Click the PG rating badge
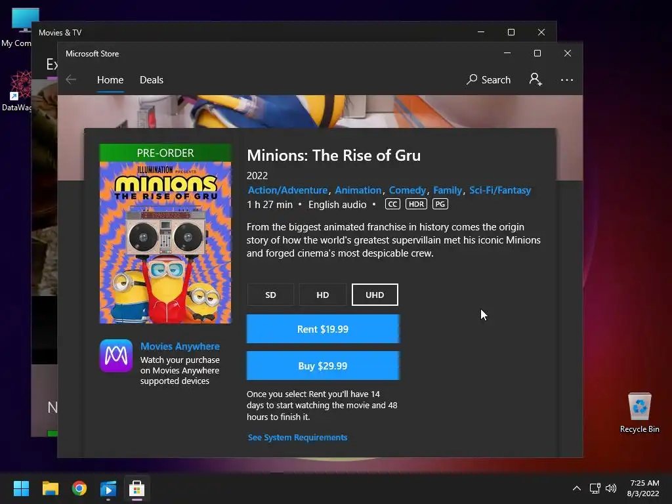Screen dimensions: 672x504 [440, 204]
